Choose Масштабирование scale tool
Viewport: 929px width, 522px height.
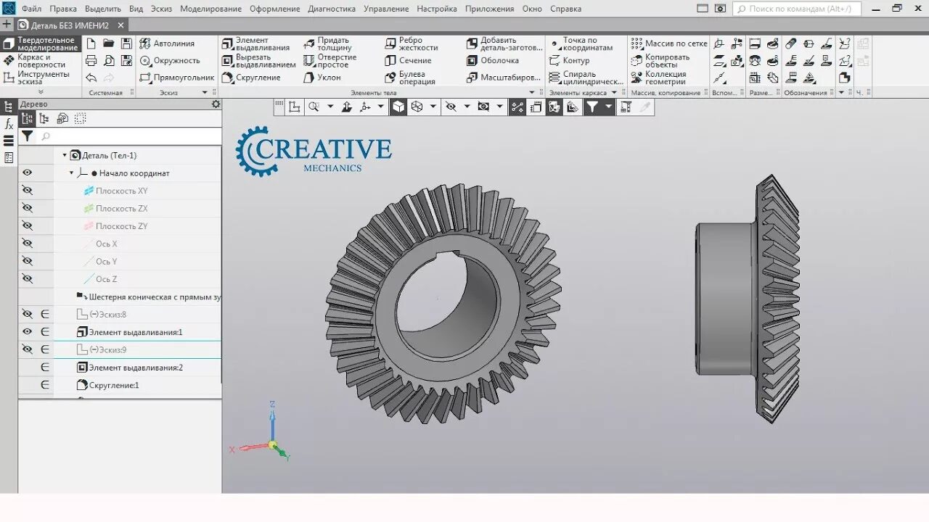504,78
